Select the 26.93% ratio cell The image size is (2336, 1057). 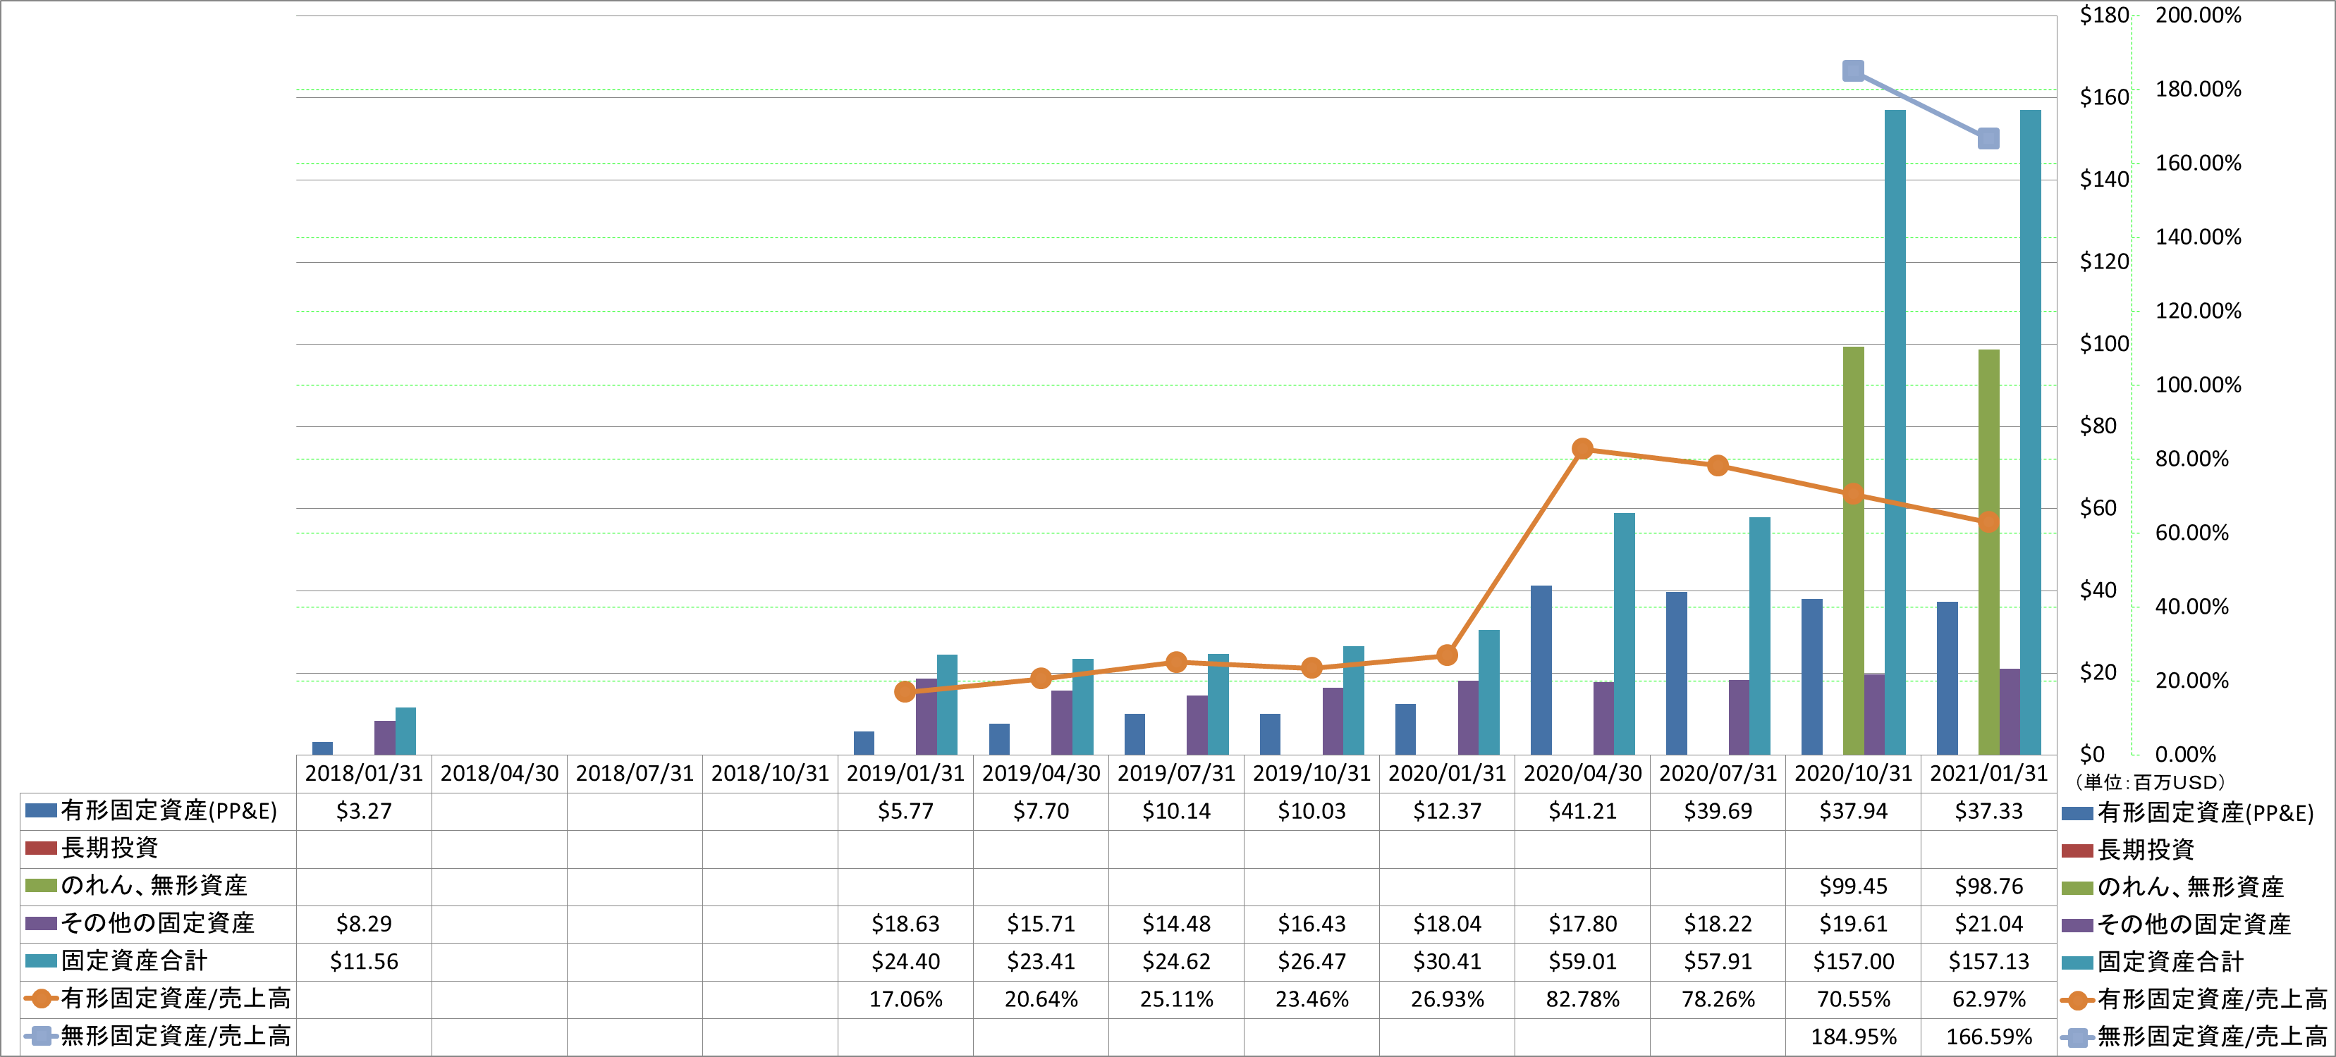(1448, 999)
